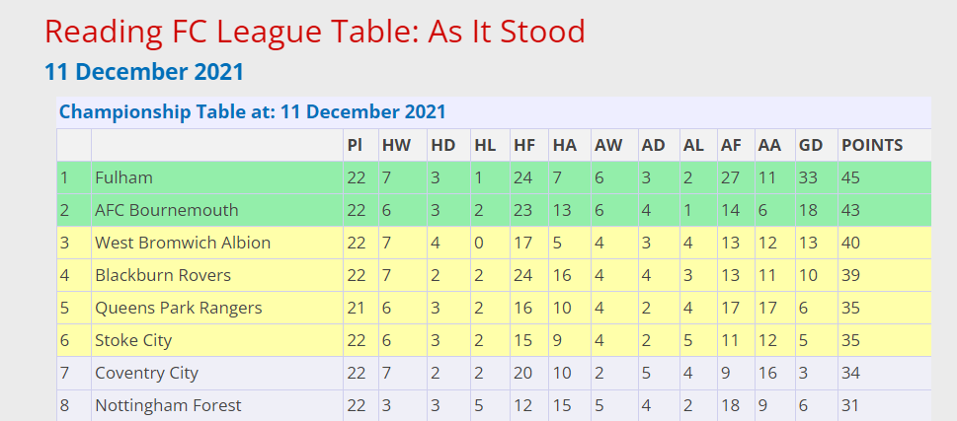957x421 pixels.
Task: Click the Reading FC League Table heading
Action: pos(315,32)
